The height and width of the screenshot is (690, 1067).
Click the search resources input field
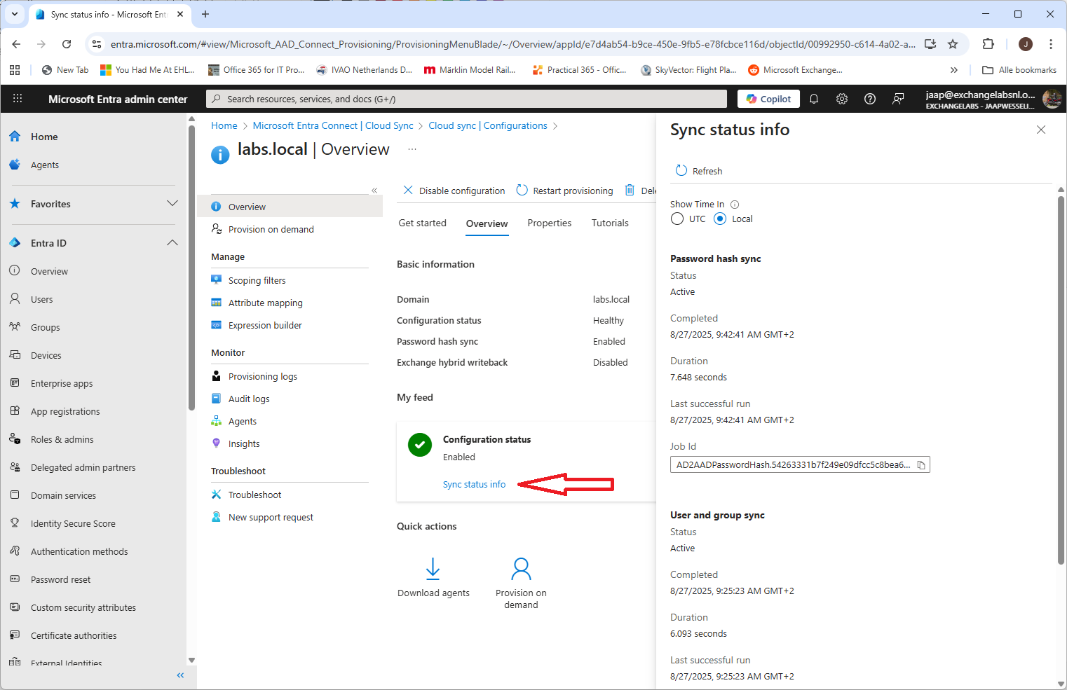(466, 99)
